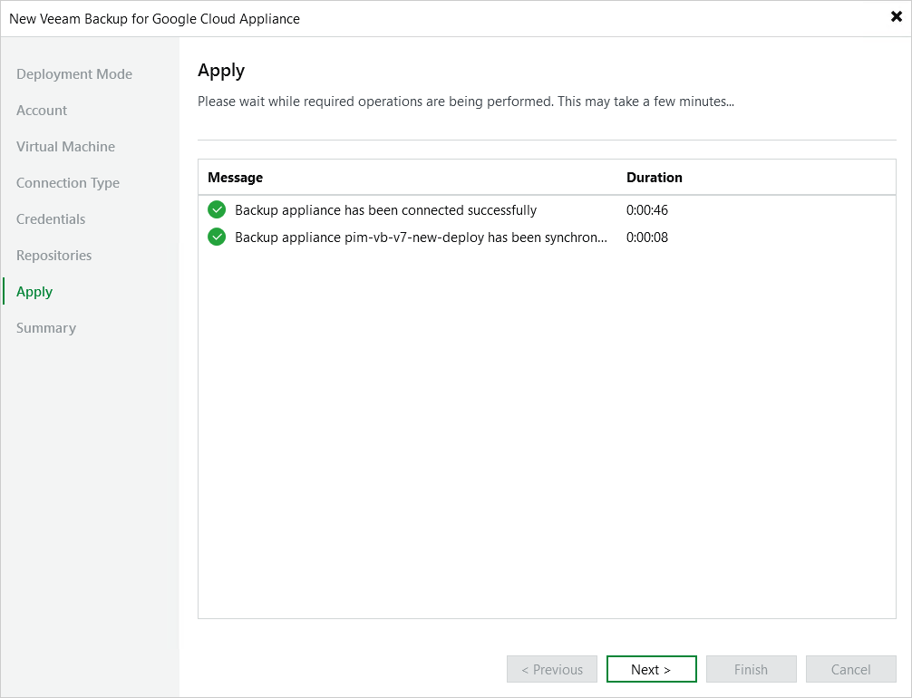
Task: Select the Virtual Machine step
Action: [65, 146]
